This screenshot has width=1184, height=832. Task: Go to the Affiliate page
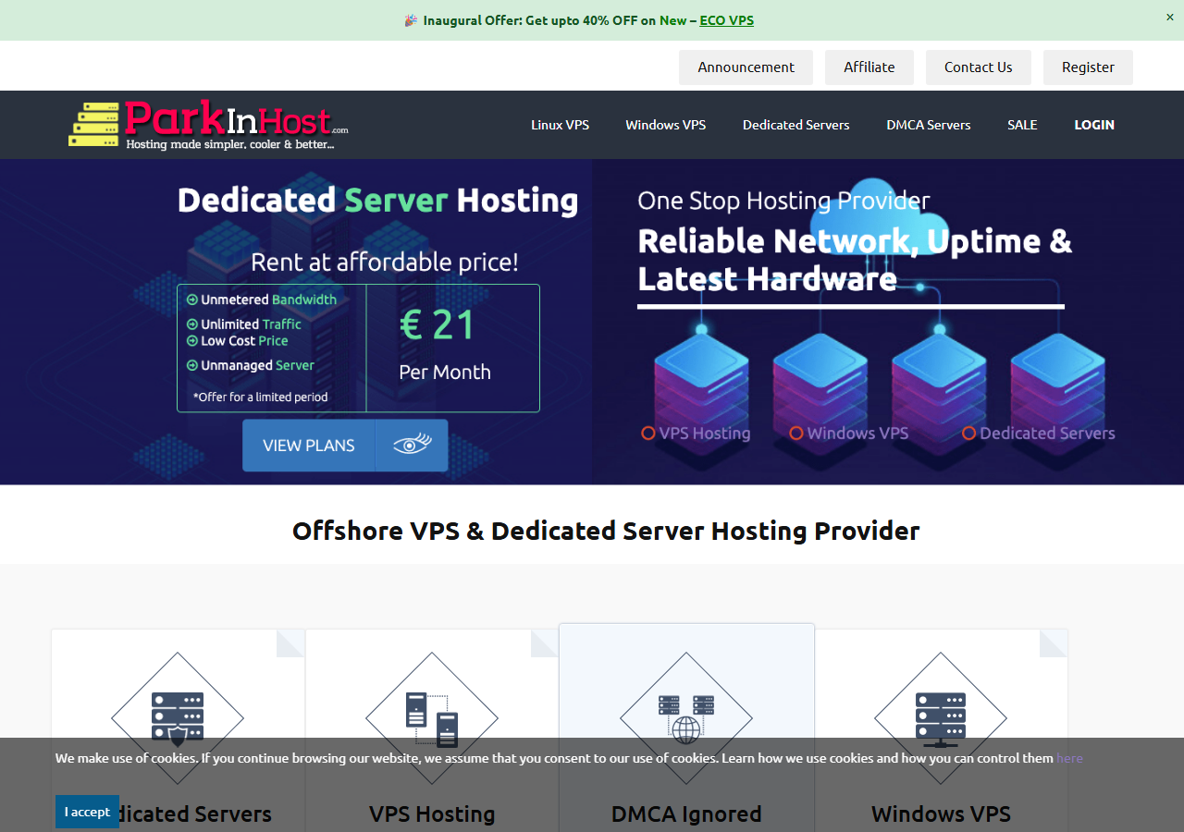pyautogui.click(x=869, y=67)
